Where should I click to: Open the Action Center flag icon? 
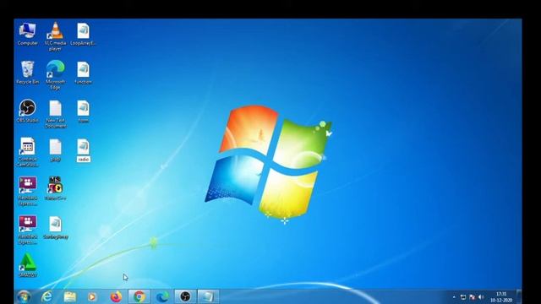click(472, 297)
